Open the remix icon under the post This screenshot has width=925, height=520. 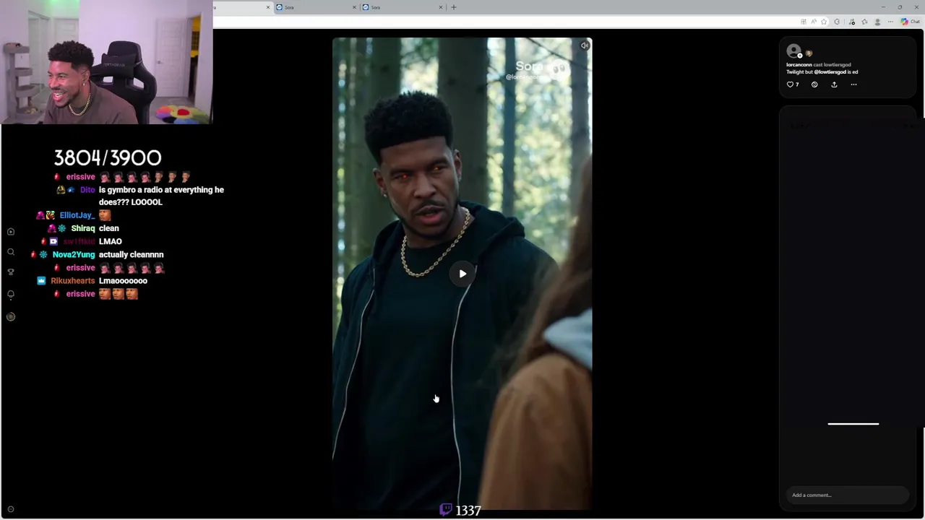tap(814, 84)
